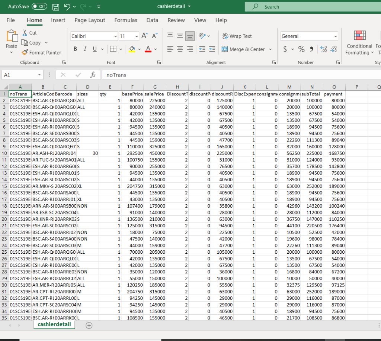Screen dimensions: 381x341
Task: Click Decrease Indent icon
Action: point(202,49)
